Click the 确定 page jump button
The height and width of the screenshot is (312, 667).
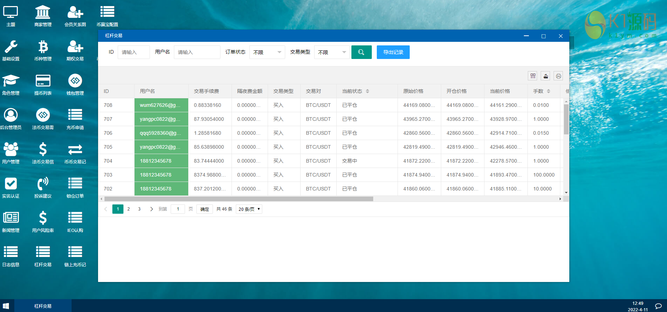(204, 209)
